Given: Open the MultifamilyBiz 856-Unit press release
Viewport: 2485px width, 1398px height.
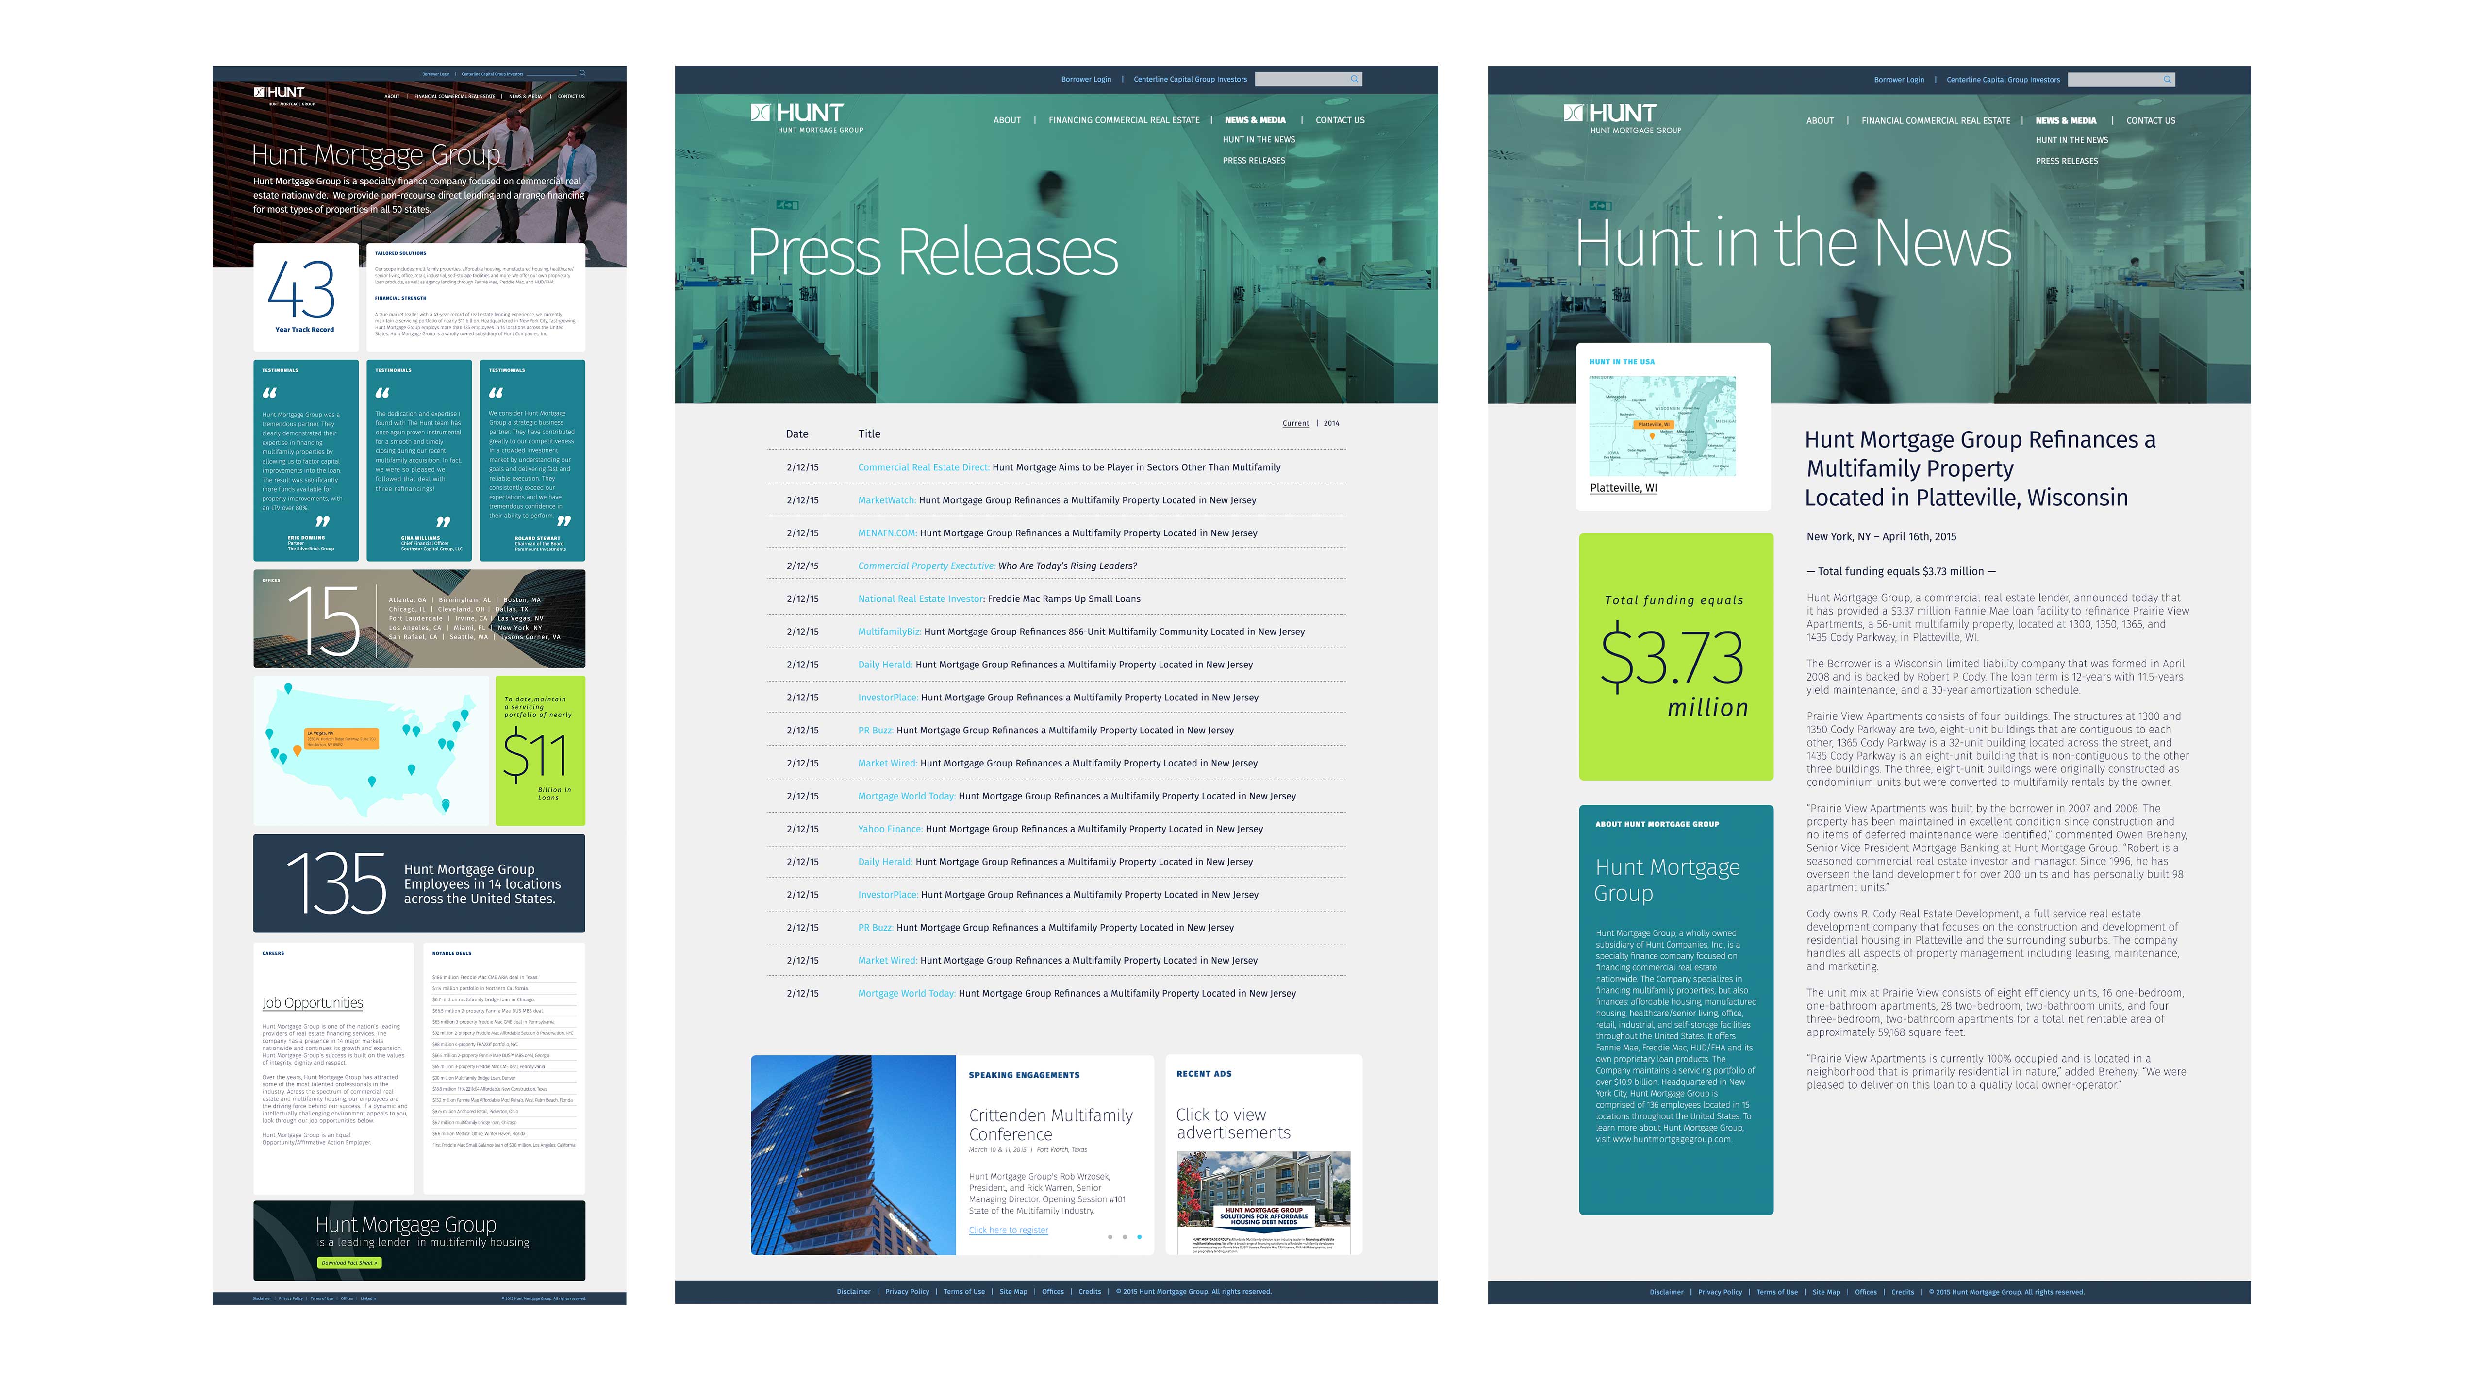Looking at the screenshot, I should click(x=1080, y=631).
